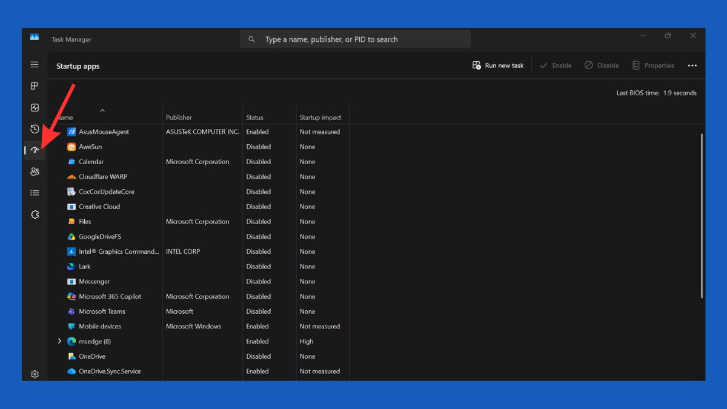Go to the Processes page icon
This screenshot has width=727, height=409.
pyautogui.click(x=35, y=86)
